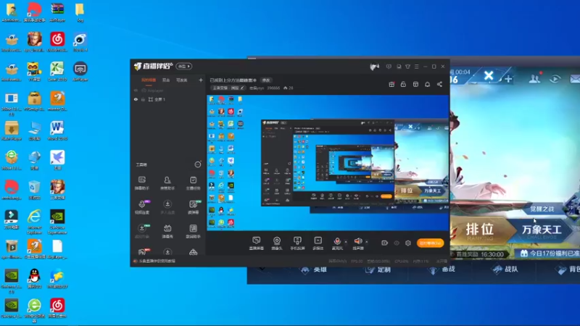Open the anchor task checklist tool

pyautogui.click(x=193, y=183)
